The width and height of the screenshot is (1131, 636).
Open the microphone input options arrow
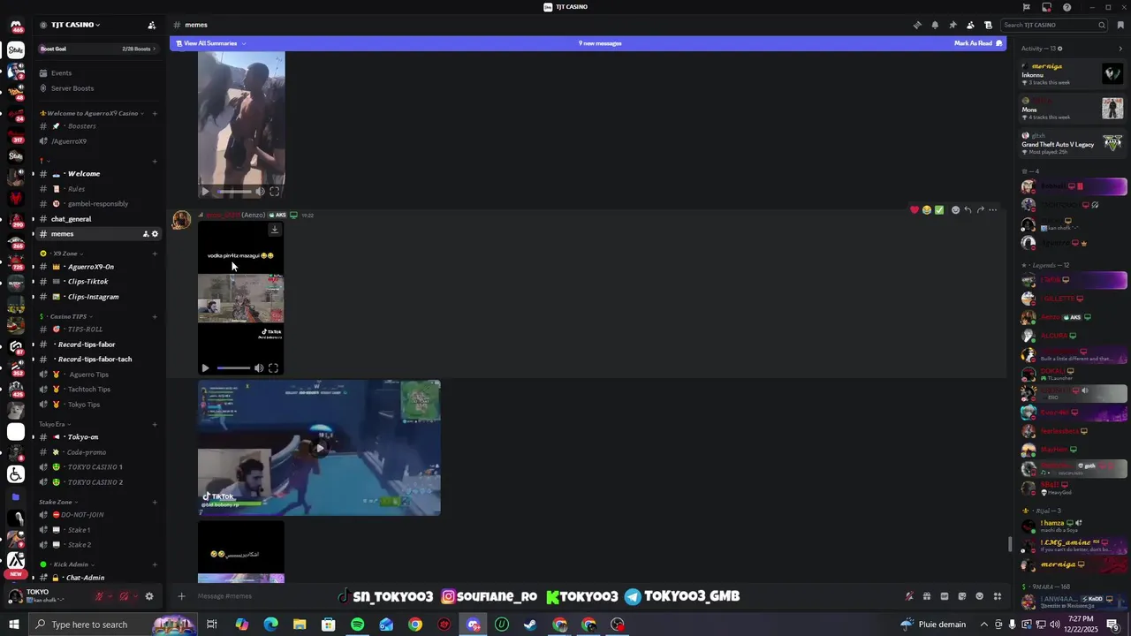point(111,596)
